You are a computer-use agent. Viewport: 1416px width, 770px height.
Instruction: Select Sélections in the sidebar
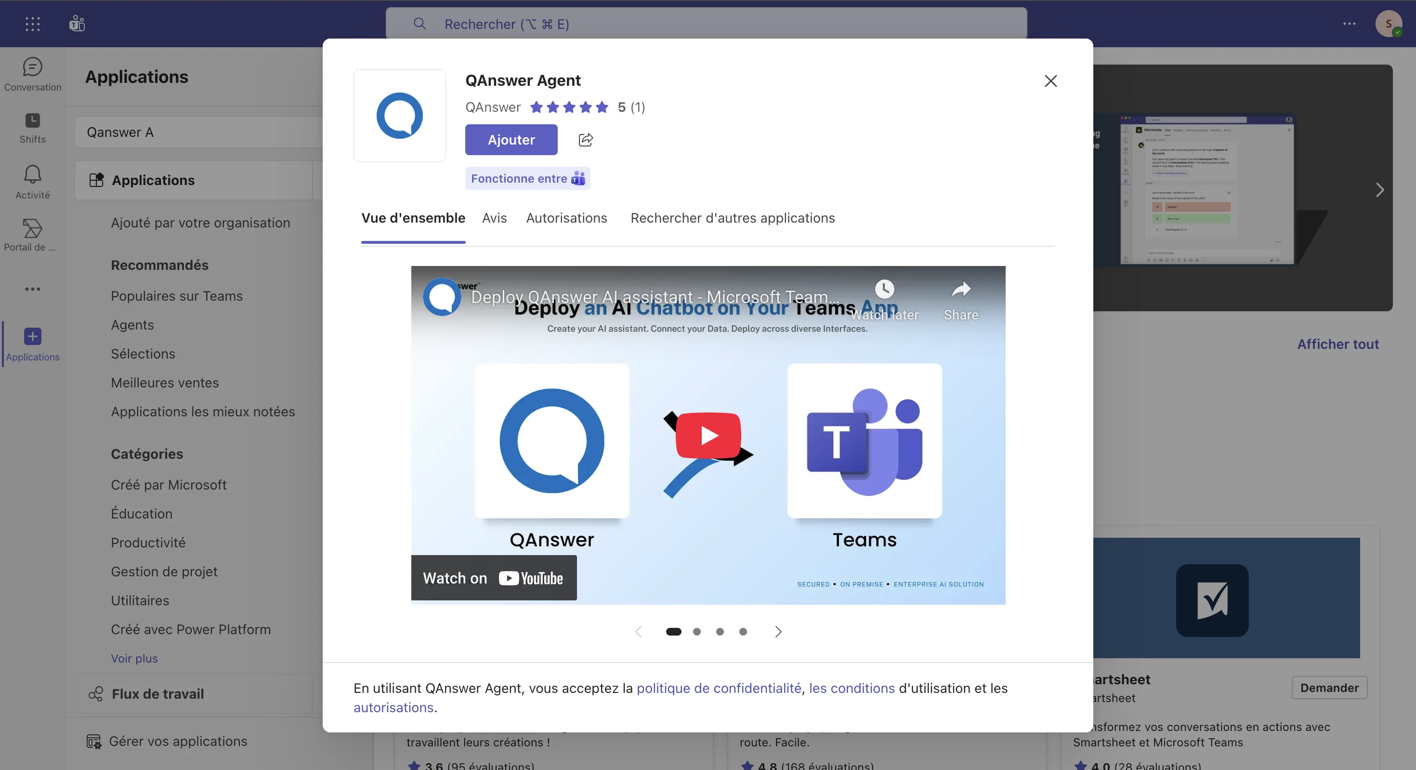143,354
